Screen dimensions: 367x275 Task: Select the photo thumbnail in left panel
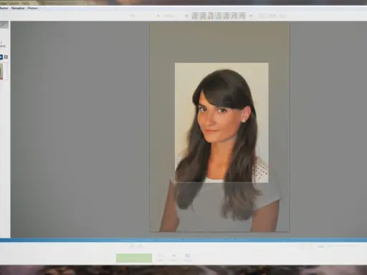[x=1, y=71]
